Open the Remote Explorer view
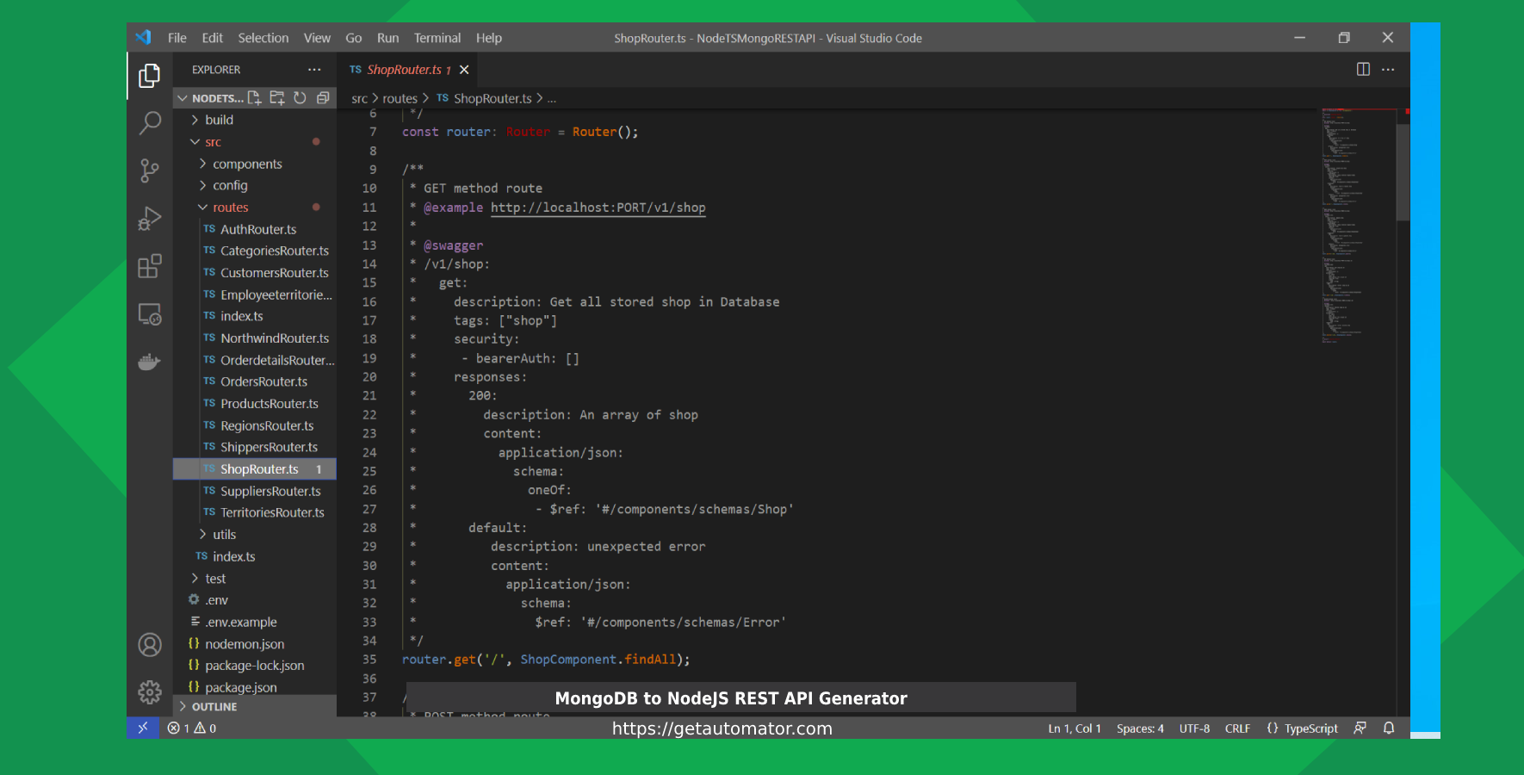The width and height of the screenshot is (1524, 775). click(150, 314)
